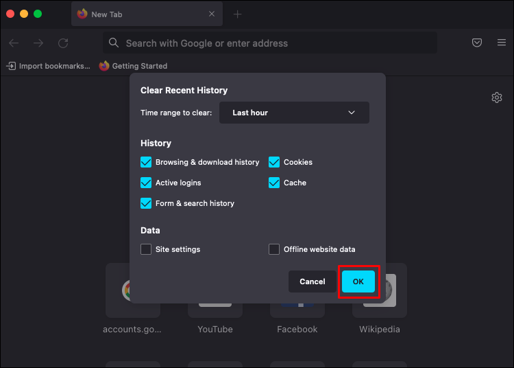Enable the Site settings checkbox

(x=146, y=249)
